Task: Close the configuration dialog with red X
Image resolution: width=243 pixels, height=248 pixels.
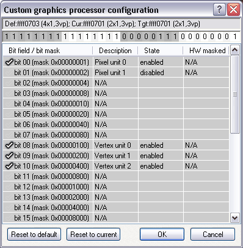Action: pos(233,10)
